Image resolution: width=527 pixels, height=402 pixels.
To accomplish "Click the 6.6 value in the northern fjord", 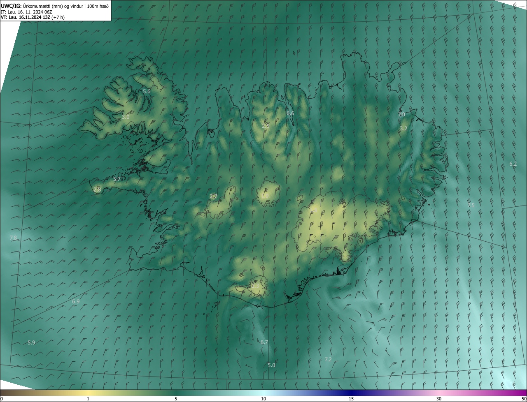I will (x=290, y=113).
